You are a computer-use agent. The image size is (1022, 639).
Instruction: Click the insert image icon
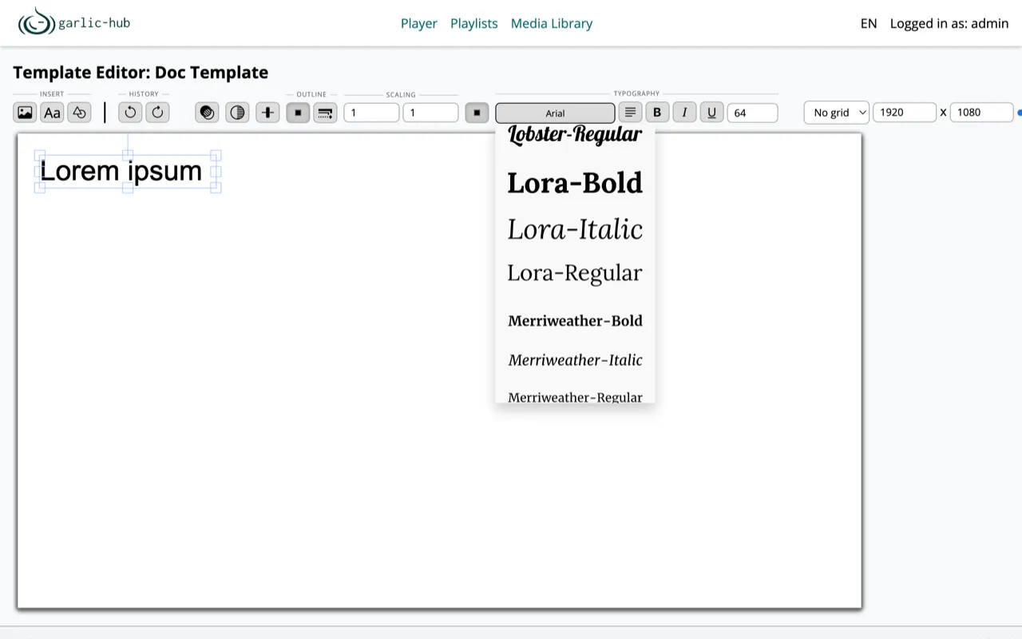pyautogui.click(x=25, y=113)
